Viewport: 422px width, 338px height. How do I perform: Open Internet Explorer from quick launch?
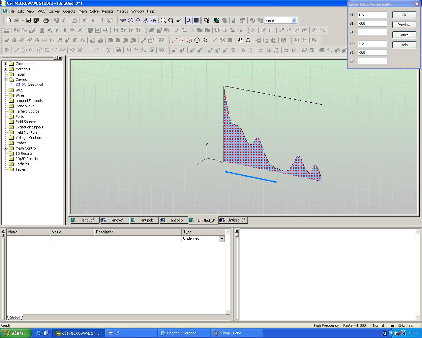(38, 333)
